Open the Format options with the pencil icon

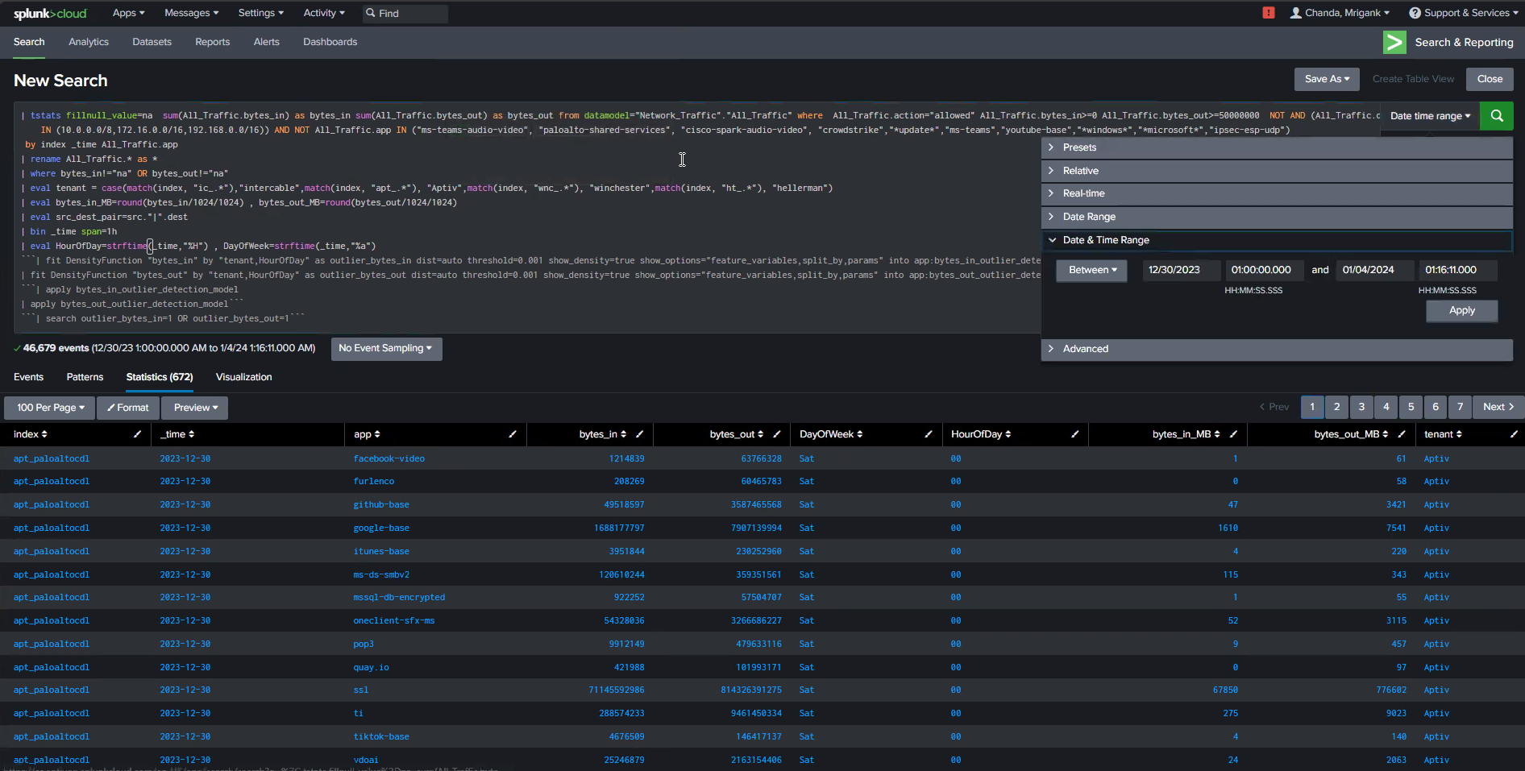coord(127,408)
